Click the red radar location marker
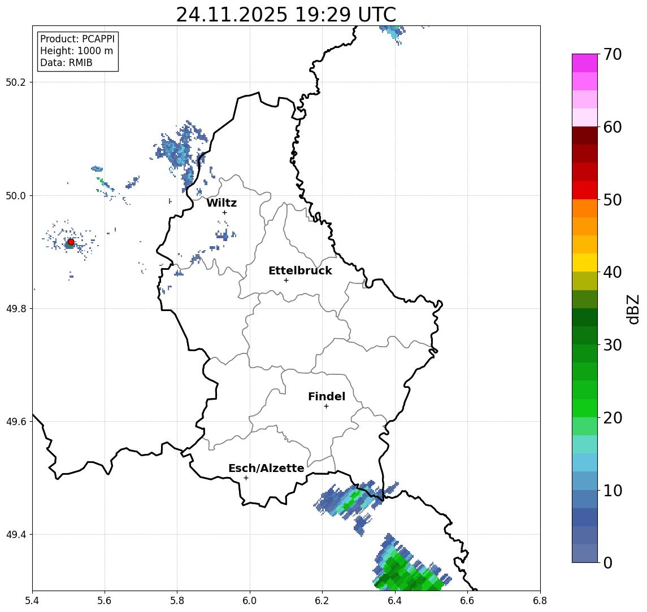This screenshot has width=647, height=612. click(71, 242)
